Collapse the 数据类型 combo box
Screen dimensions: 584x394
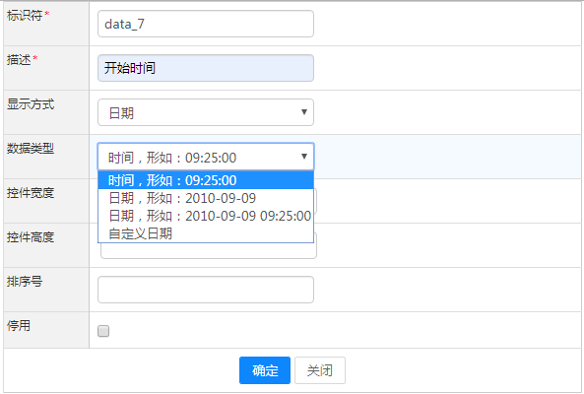[206, 157]
